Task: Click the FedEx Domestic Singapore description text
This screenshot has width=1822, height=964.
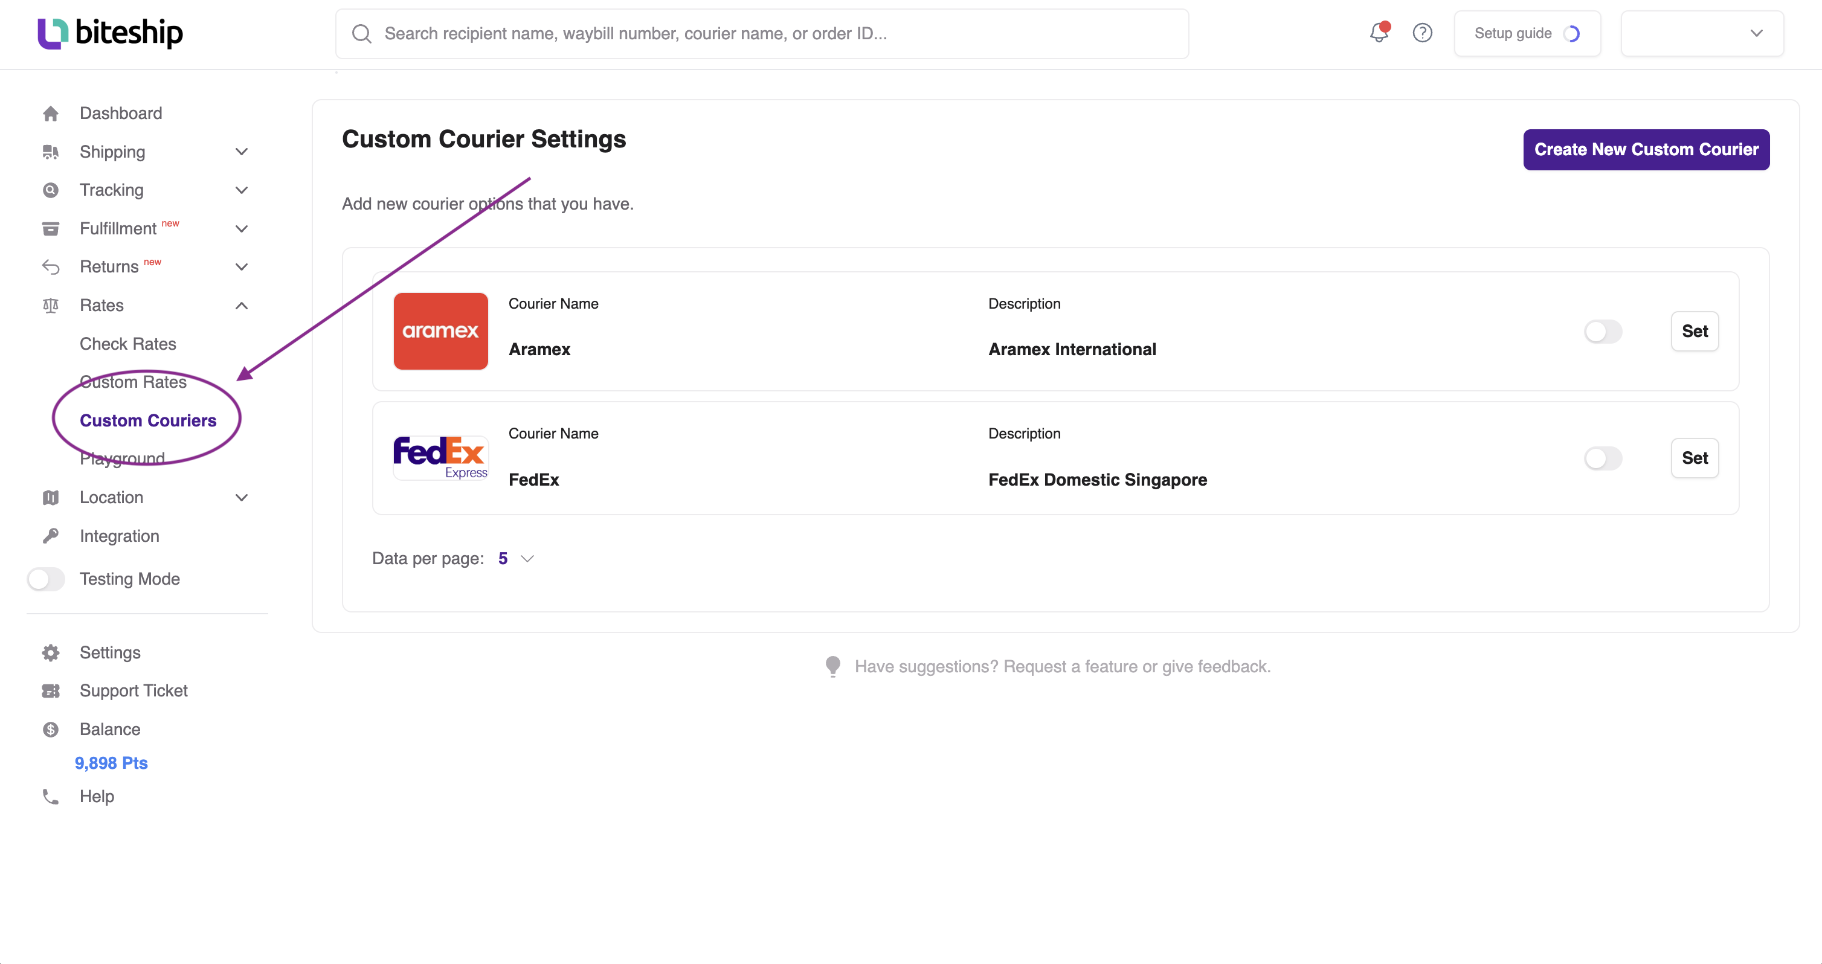Action: 1097,480
